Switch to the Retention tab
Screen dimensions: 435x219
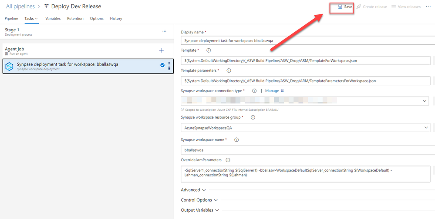75,19
